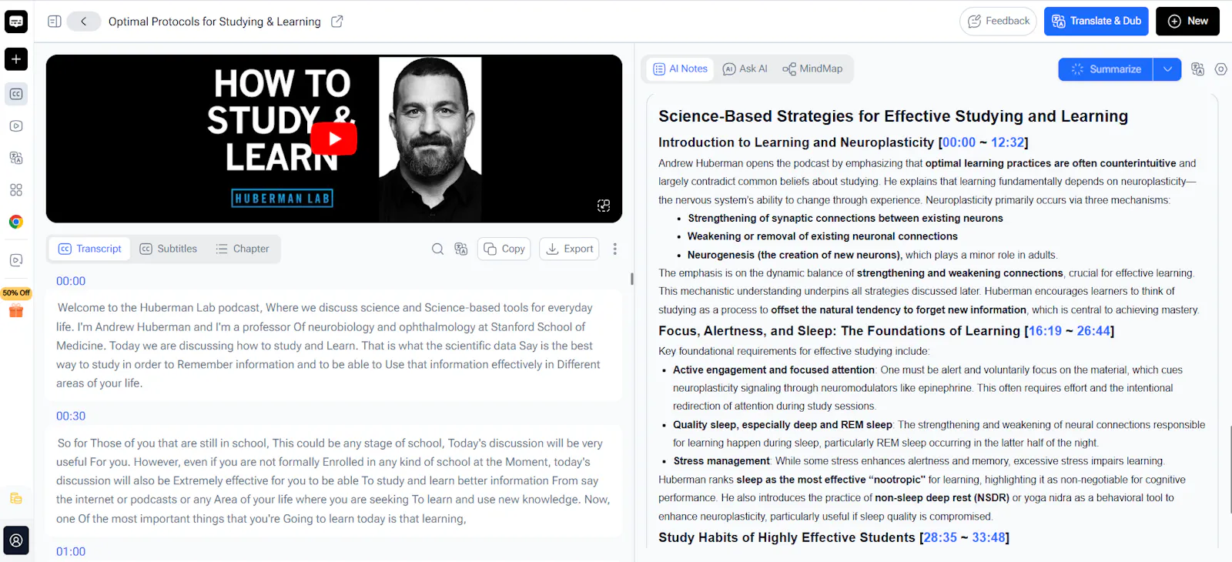The image size is (1232, 562).
Task: Open the play icon just below the Chrome icon
Action: coord(16,260)
